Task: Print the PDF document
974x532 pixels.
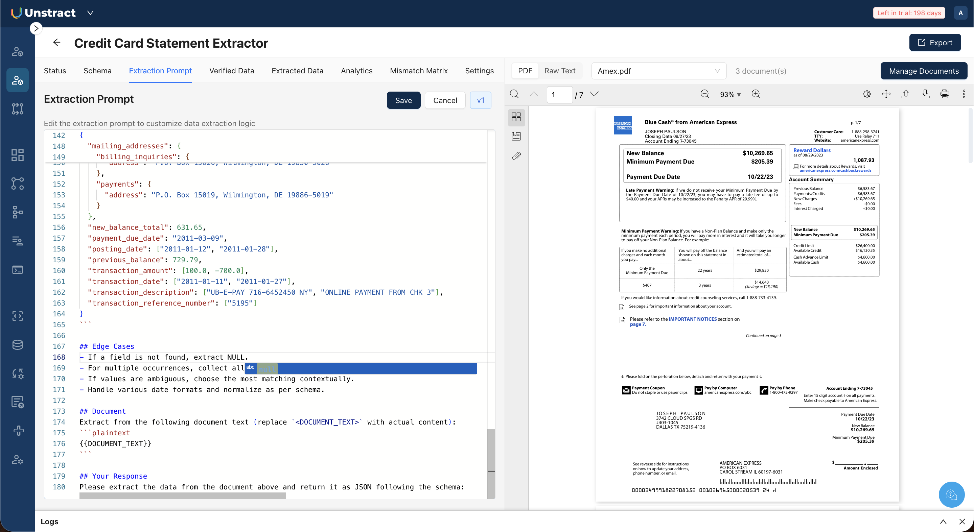Action: click(945, 94)
